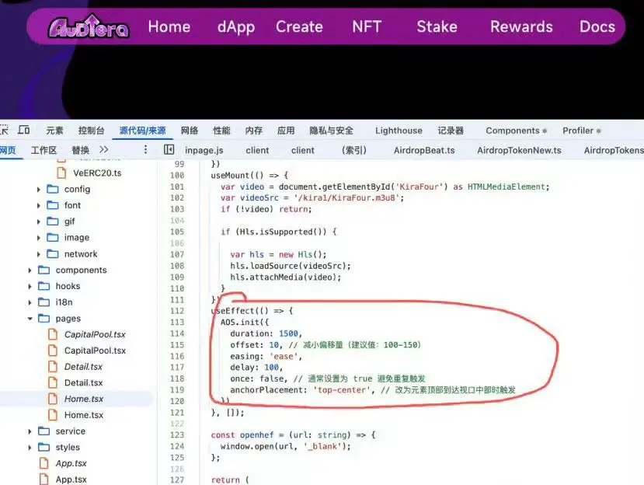
Task: Click the folder icon beside config
Action: point(53,189)
